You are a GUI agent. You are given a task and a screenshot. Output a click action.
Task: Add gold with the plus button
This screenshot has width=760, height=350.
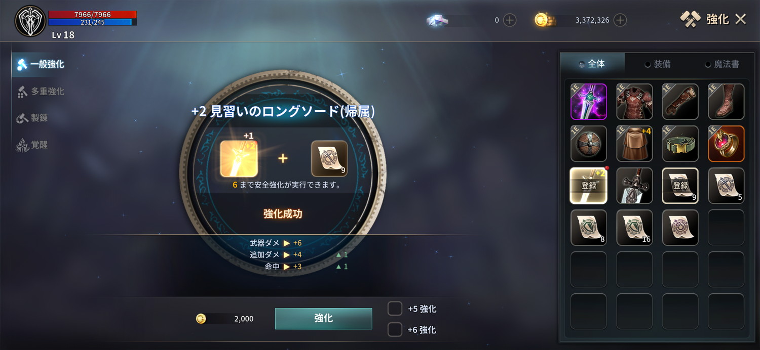coord(620,20)
